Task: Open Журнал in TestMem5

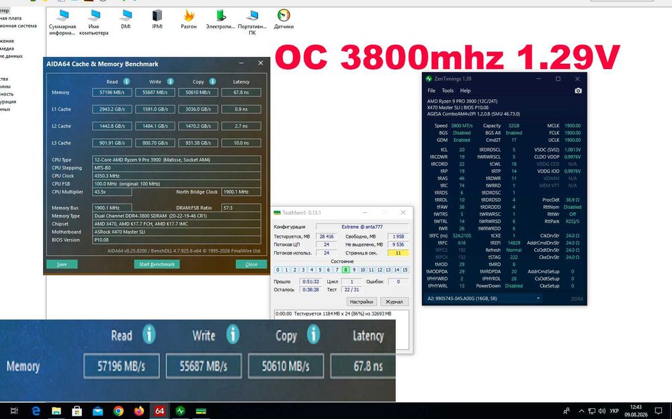Action: [394, 301]
